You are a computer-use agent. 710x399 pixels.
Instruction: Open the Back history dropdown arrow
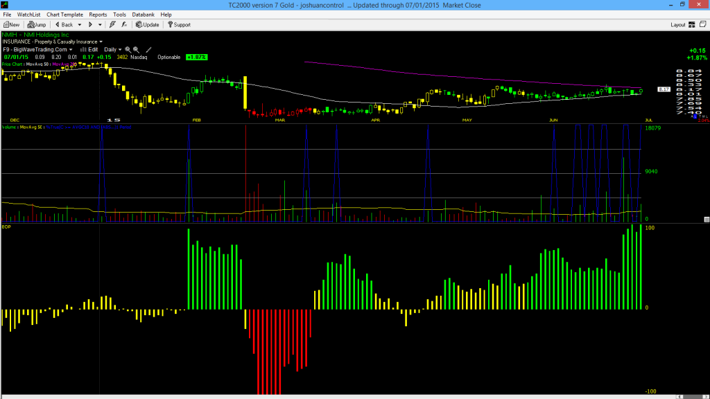click(80, 24)
